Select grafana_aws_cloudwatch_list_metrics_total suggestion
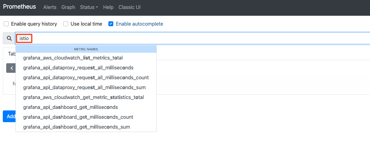The width and height of the screenshot is (370, 149). (x=73, y=58)
